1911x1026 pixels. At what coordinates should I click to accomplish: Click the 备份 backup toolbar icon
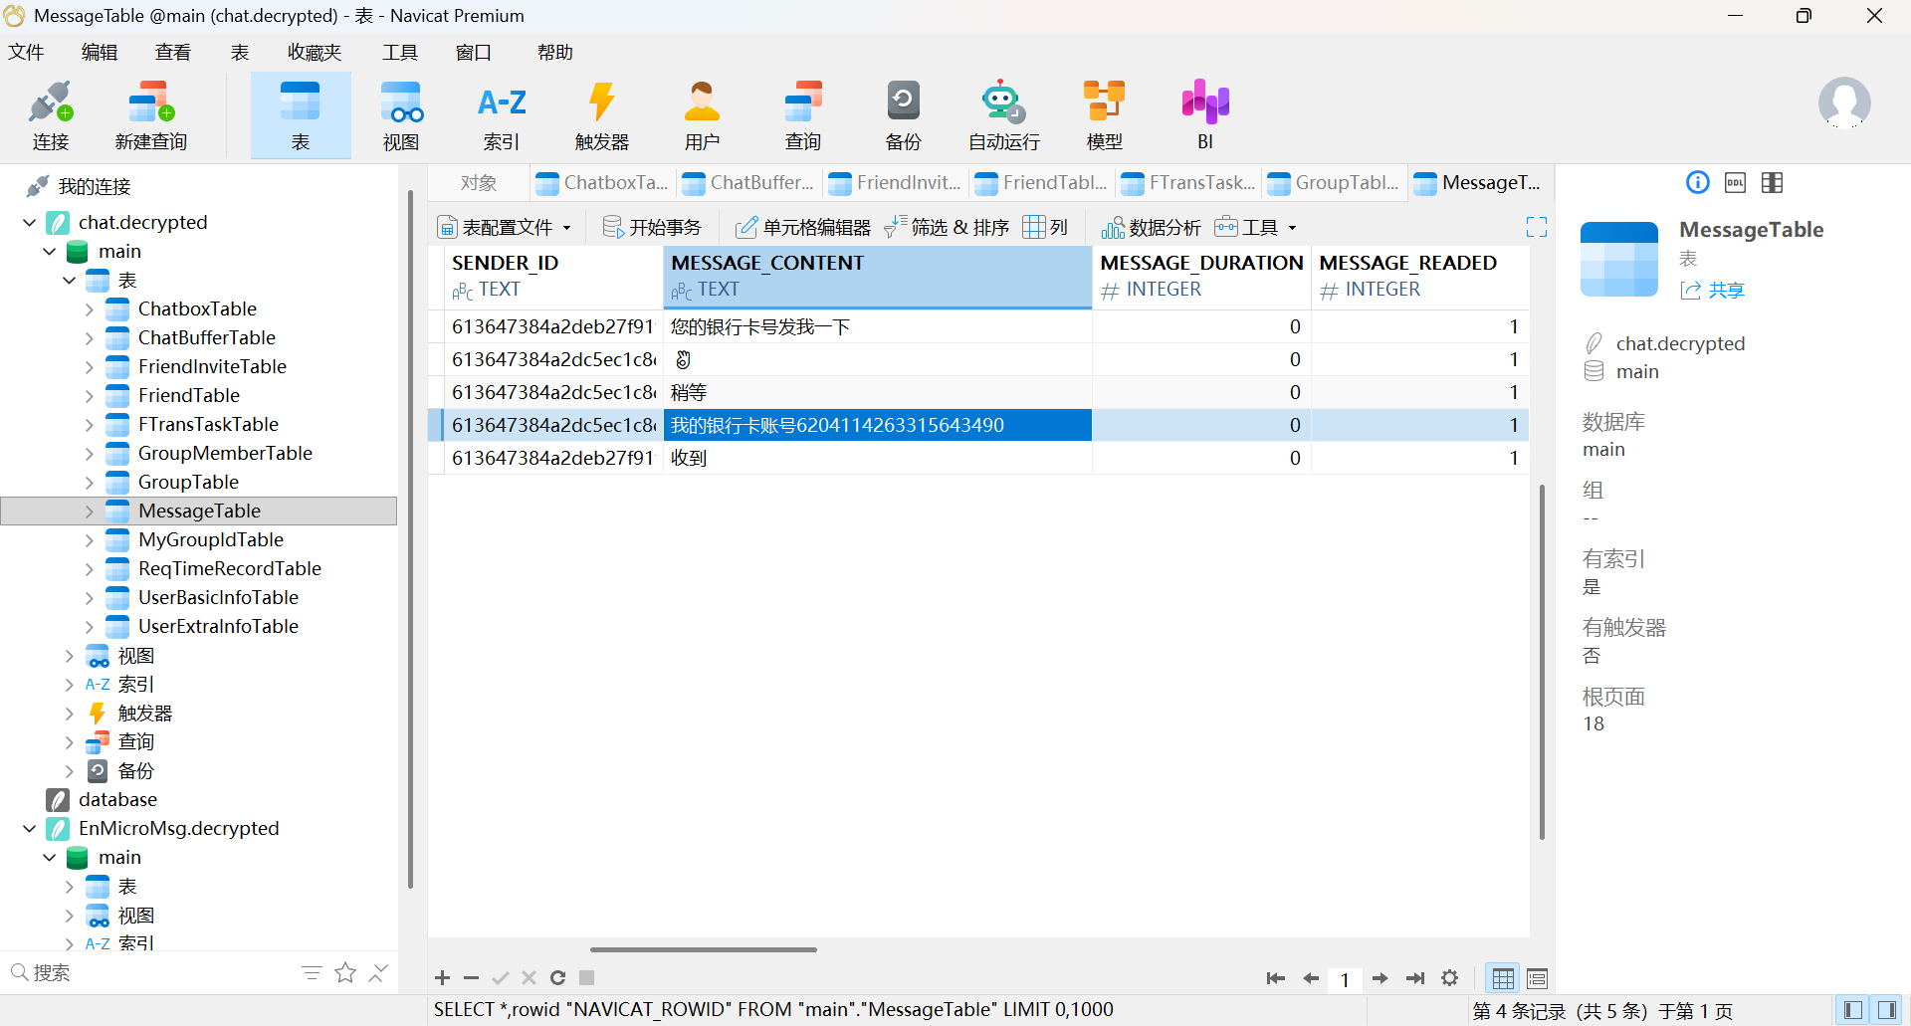pyautogui.click(x=903, y=115)
